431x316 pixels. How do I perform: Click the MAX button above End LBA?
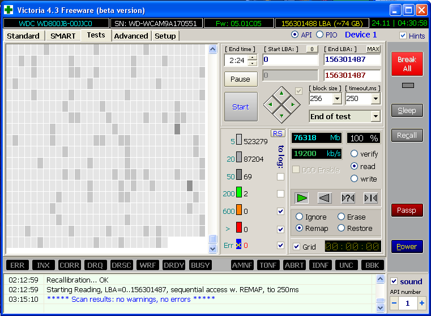373,49
